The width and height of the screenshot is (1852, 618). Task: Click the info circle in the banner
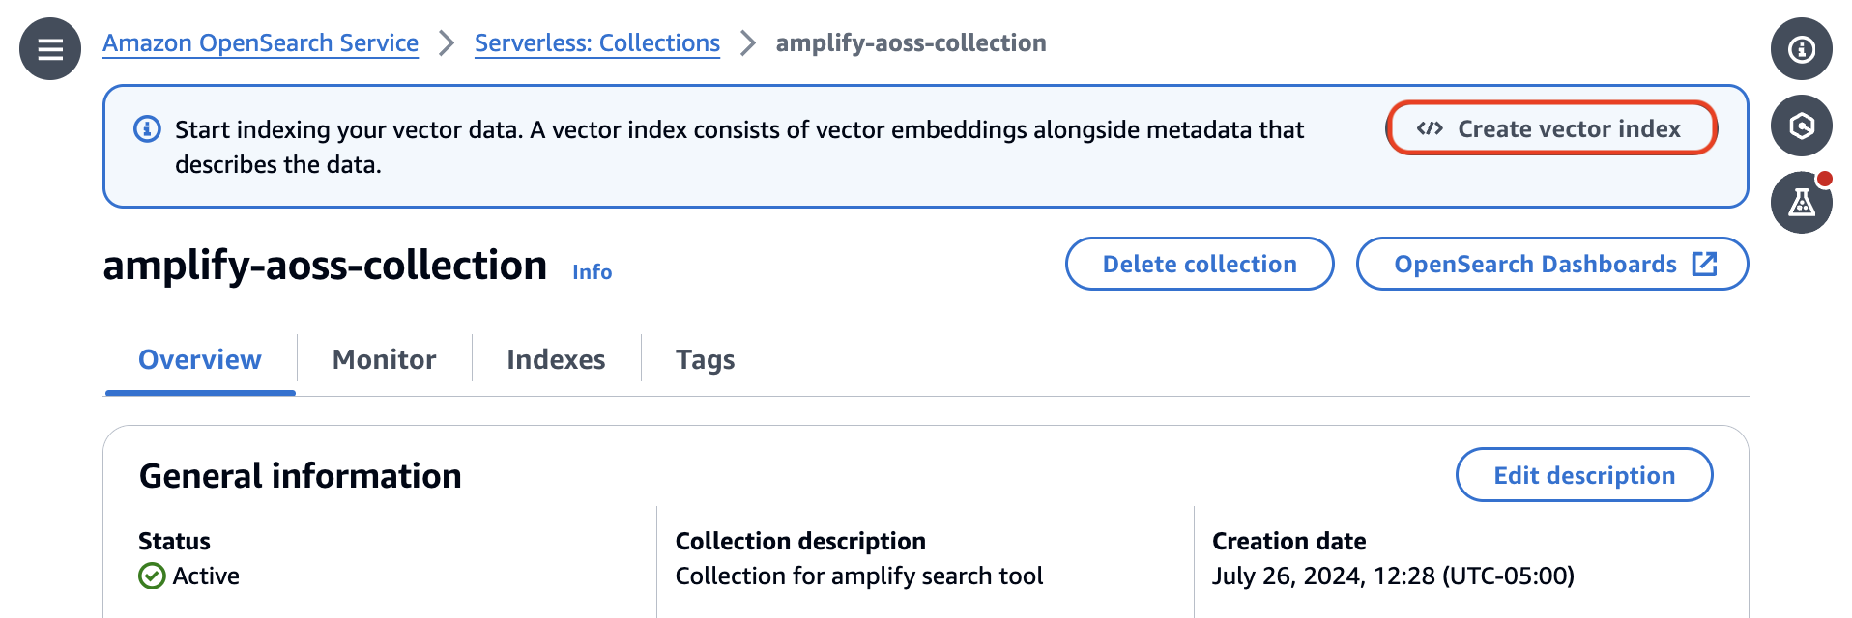point(147,128)
